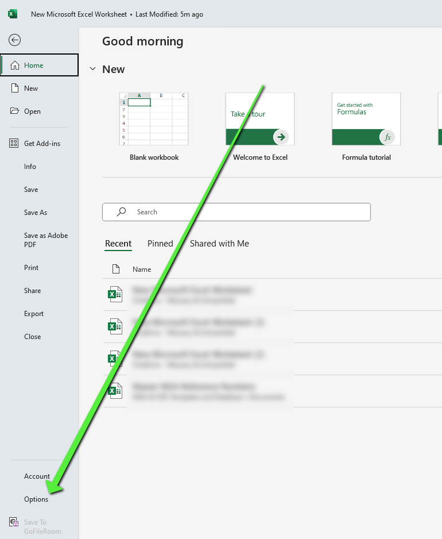Select Export from the sidebar
This screenshot has width=442, height=539.
(x=34, y=314)
